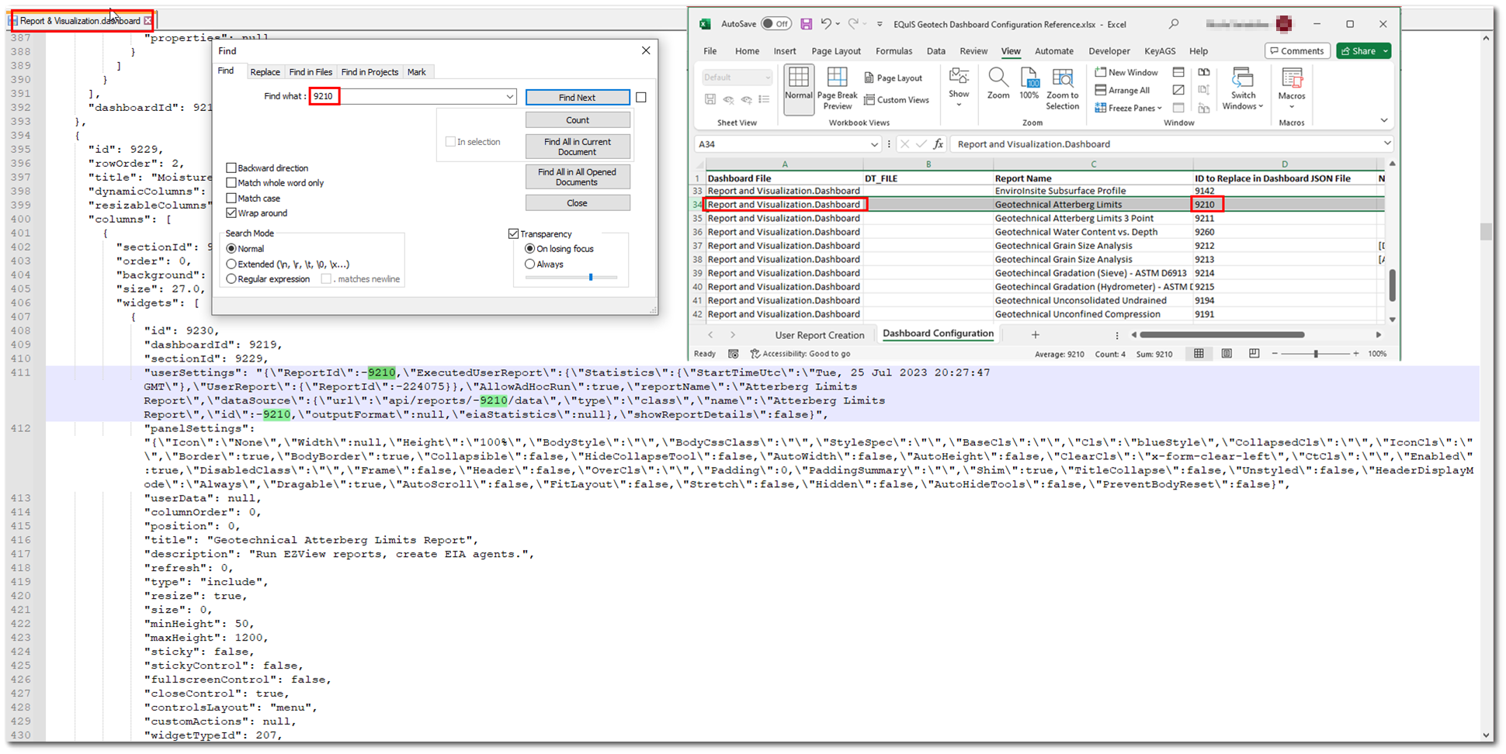Open the Find what dropdown list

click(x=510, y=96)
